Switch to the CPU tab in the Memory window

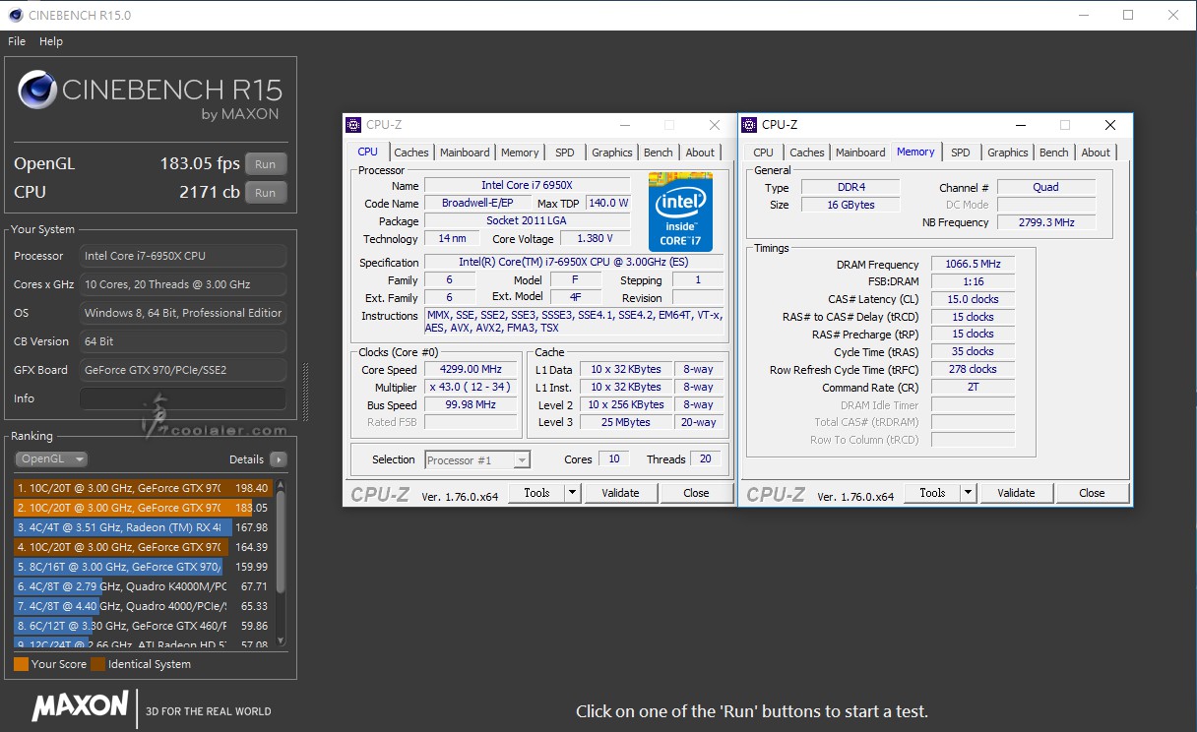pyautogui.click(x=764, y=152)
